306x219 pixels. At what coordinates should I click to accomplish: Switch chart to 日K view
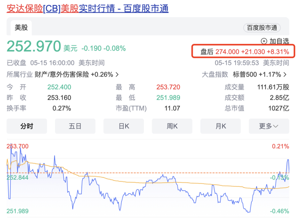click(124, 126)
